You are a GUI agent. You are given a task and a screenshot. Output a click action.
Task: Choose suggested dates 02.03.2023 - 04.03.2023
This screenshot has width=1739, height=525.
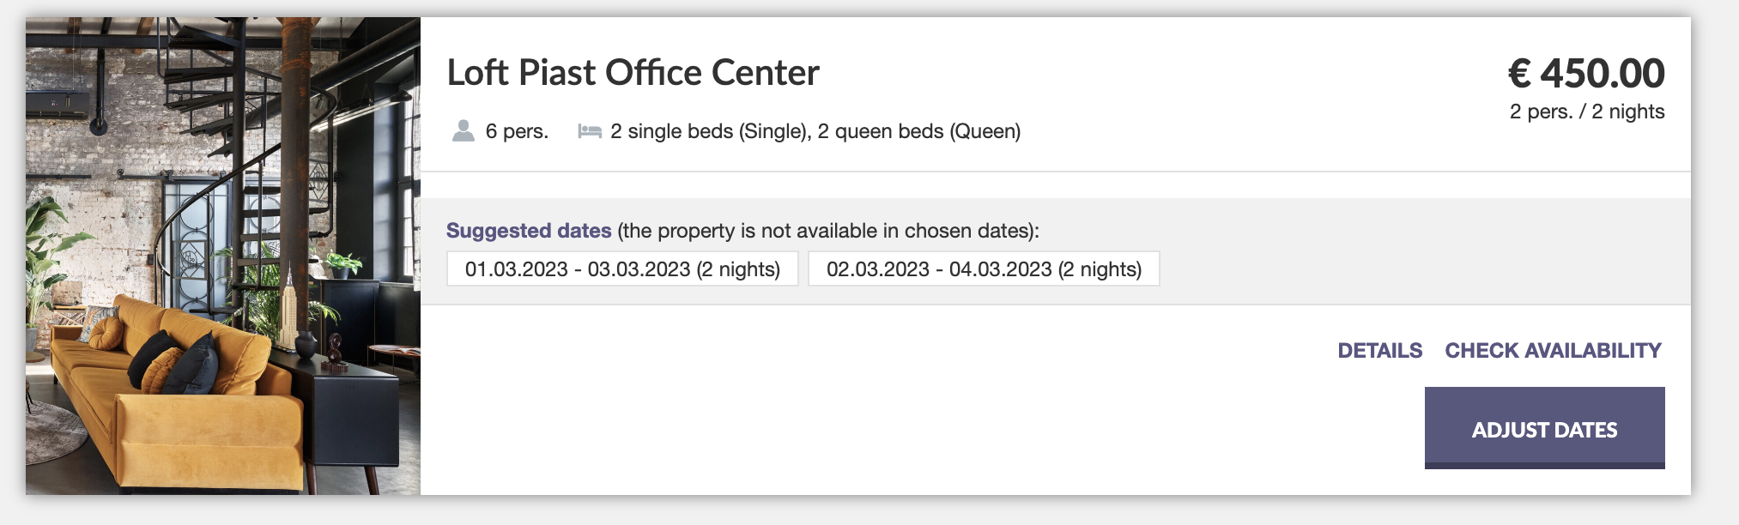pyautogui.click(x=984, y=269)
